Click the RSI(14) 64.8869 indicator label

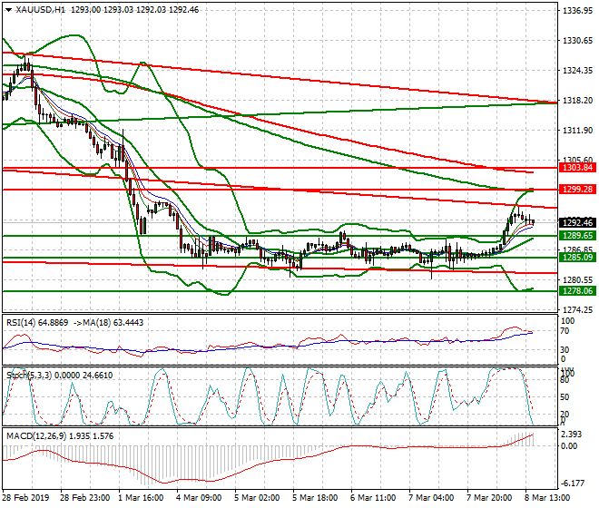tap(37, 323)
